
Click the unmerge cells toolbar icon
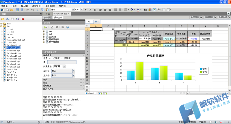point(120,10)
